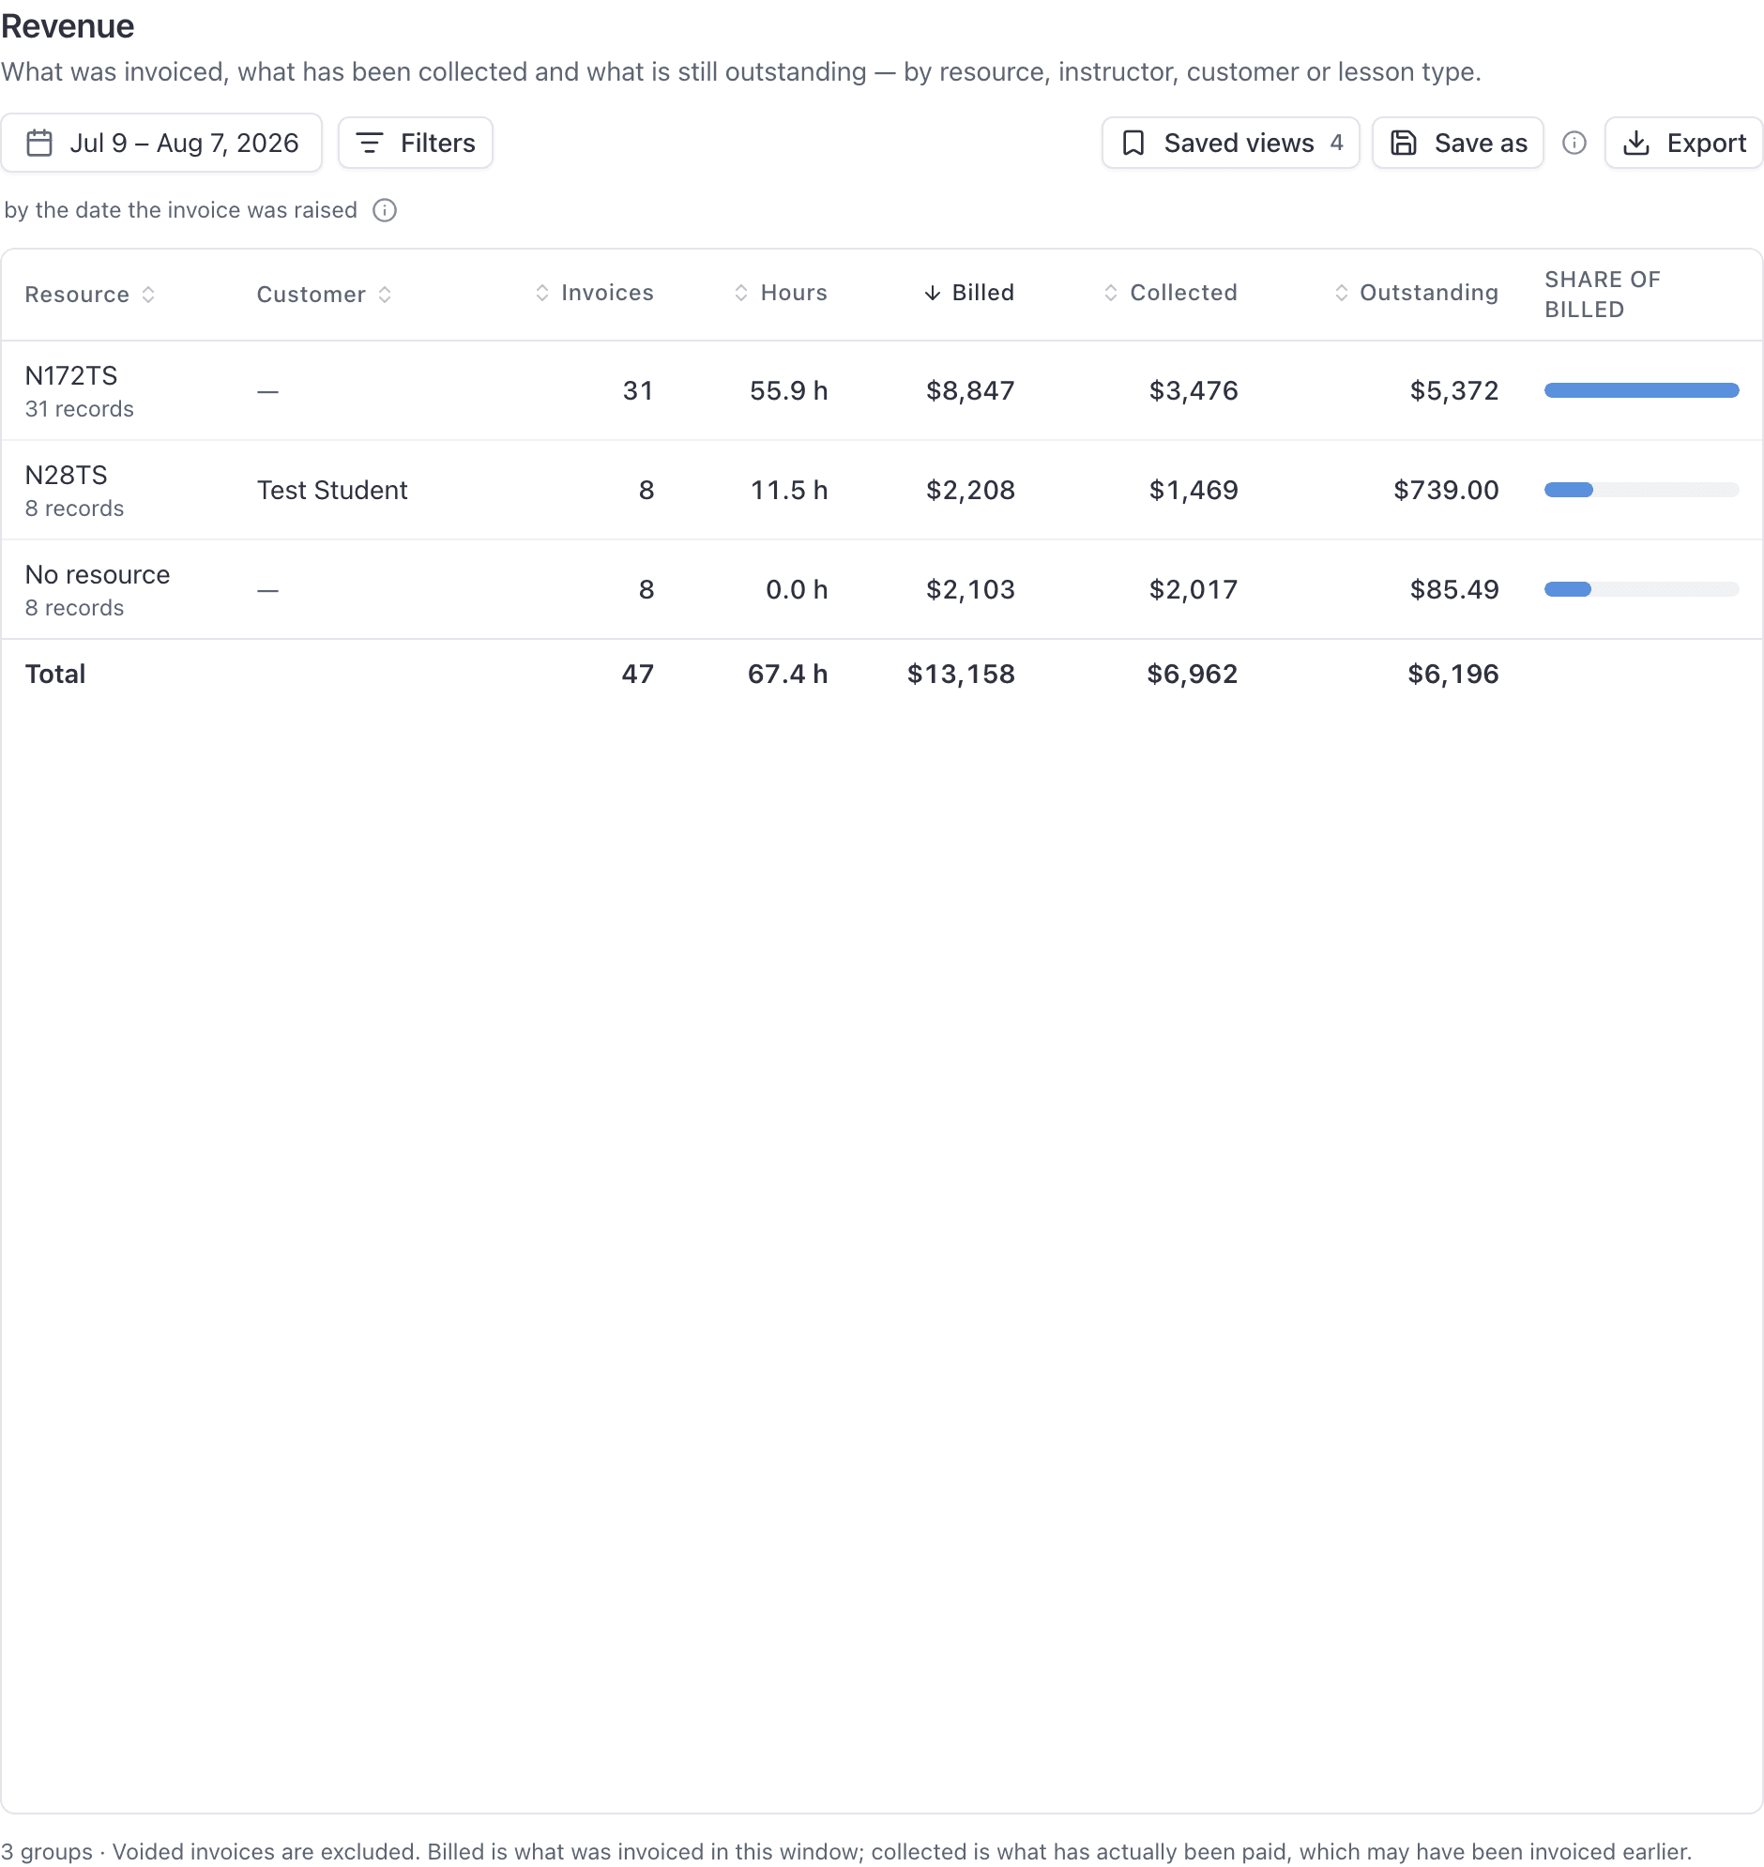Toggle Billed column sort direction
This screenshot has width=1764, height=1867.
pyautogui.click(x=968, y=293)
